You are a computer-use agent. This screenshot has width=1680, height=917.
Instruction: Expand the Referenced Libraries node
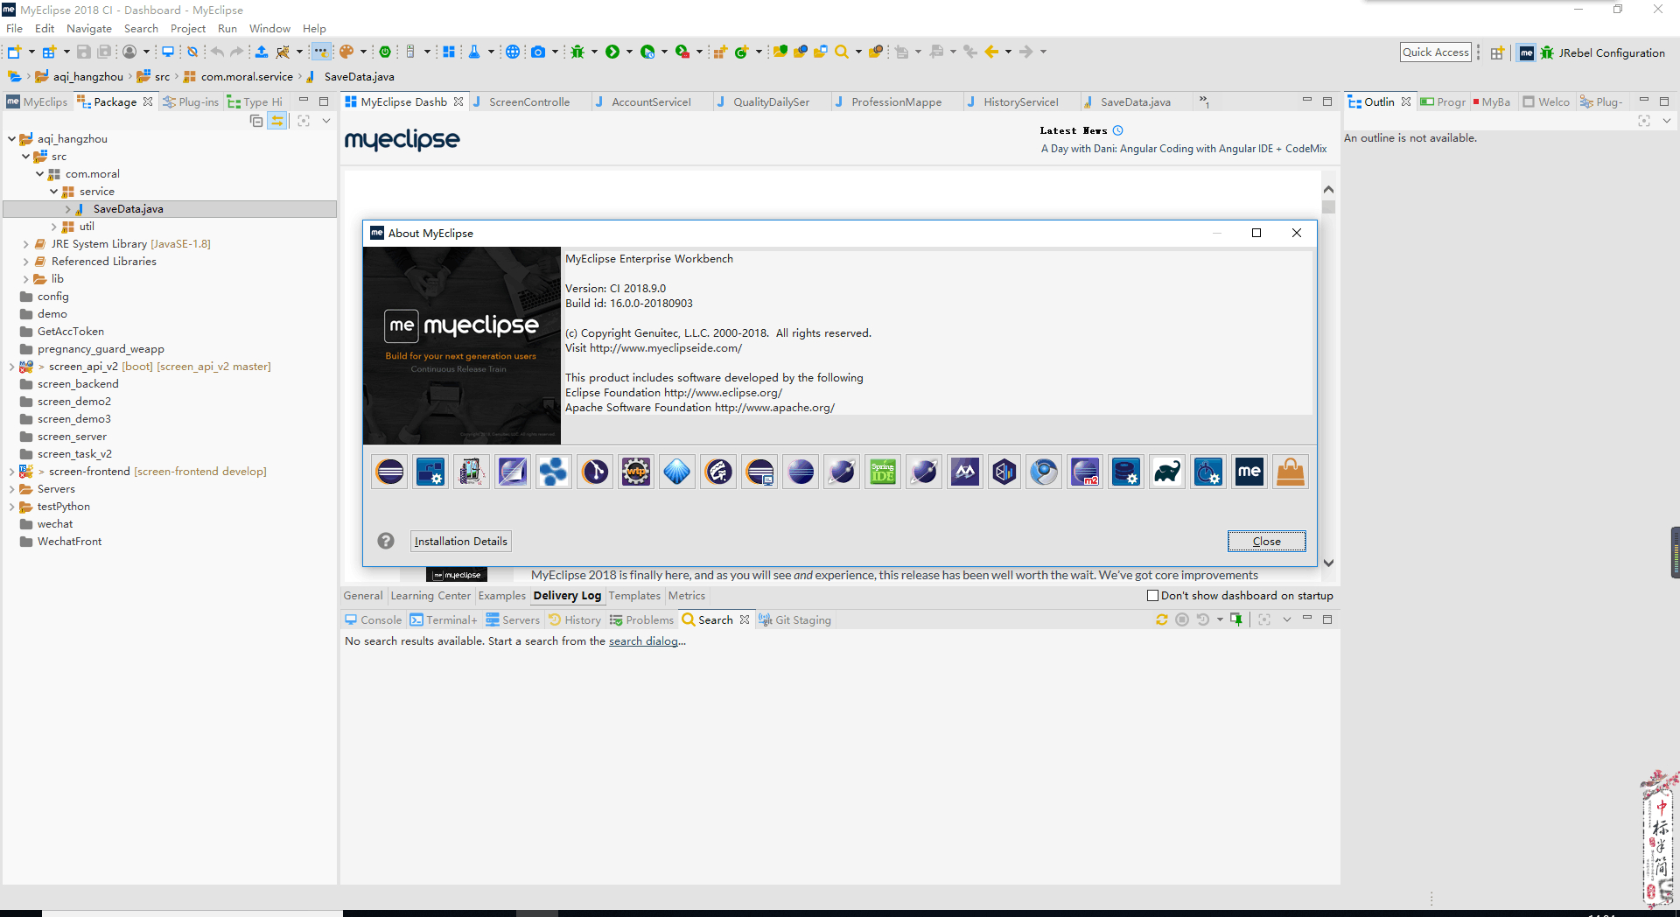[25, 262]
